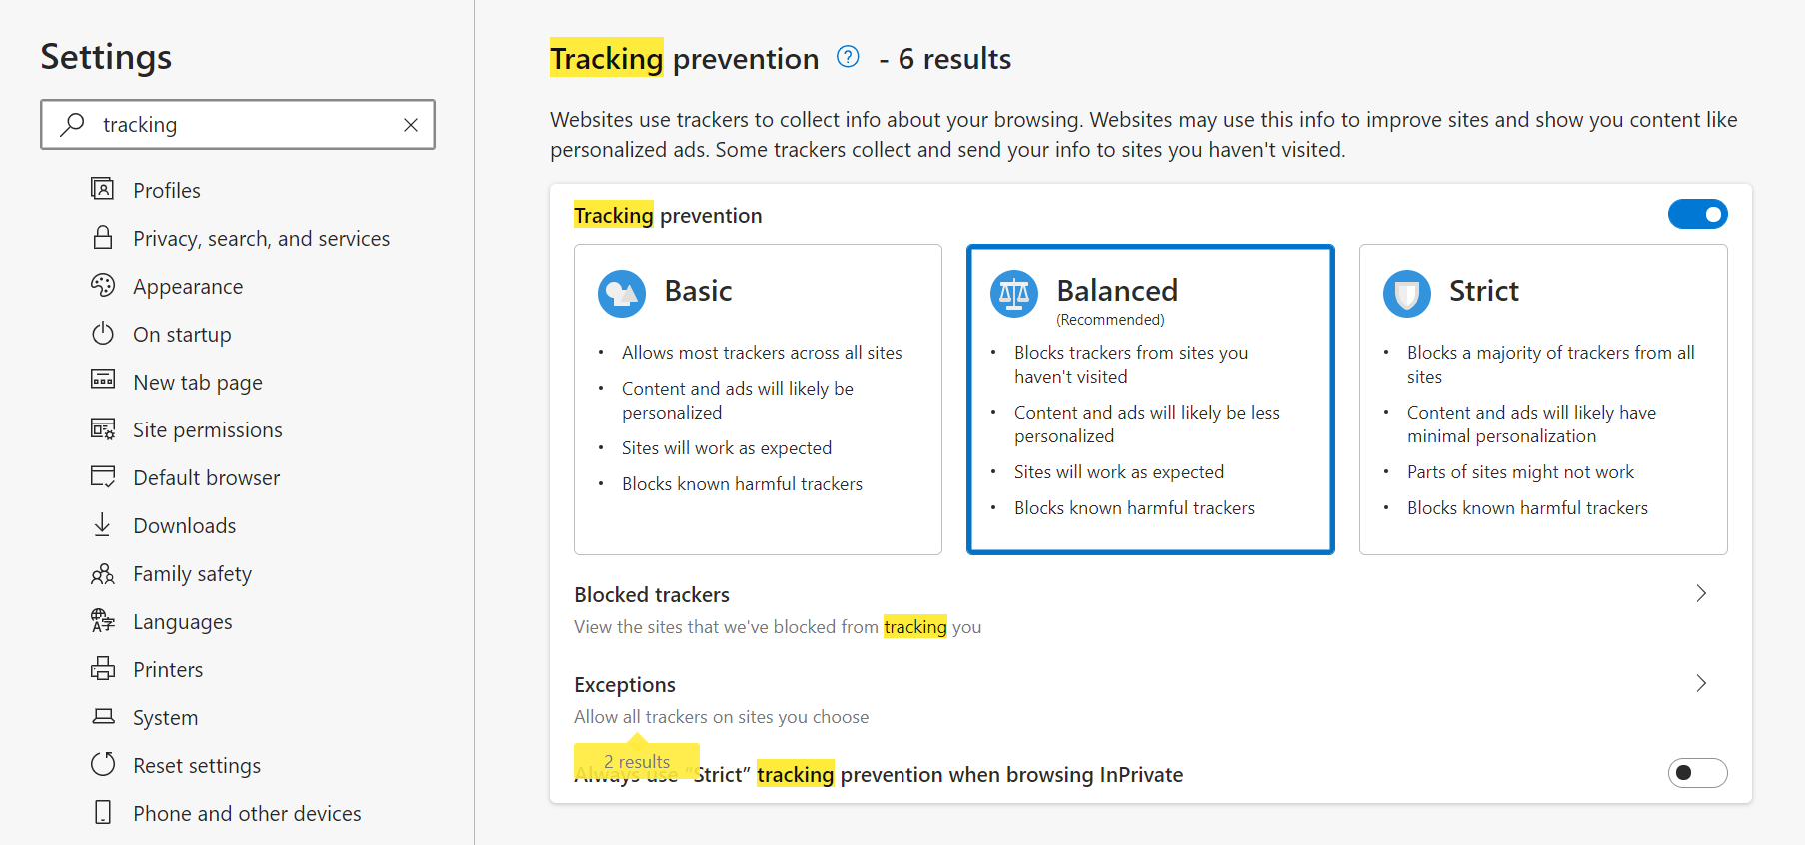Open the Site permissions settings page
This screenshot has height=845, width=1805.
click(x=207, y=430)
